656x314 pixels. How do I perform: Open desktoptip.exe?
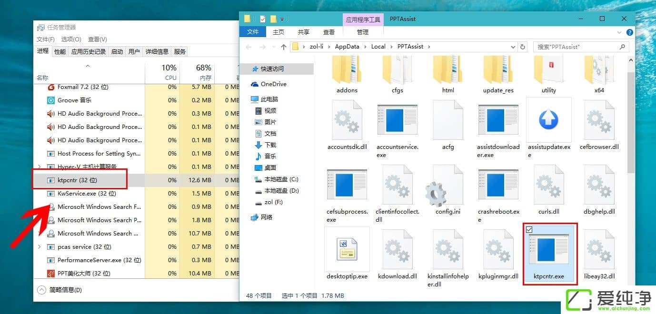click(x=347, y=249)
